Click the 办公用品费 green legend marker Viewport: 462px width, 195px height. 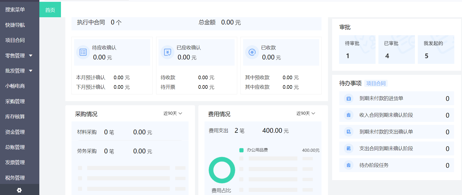(x=241, y=150)
